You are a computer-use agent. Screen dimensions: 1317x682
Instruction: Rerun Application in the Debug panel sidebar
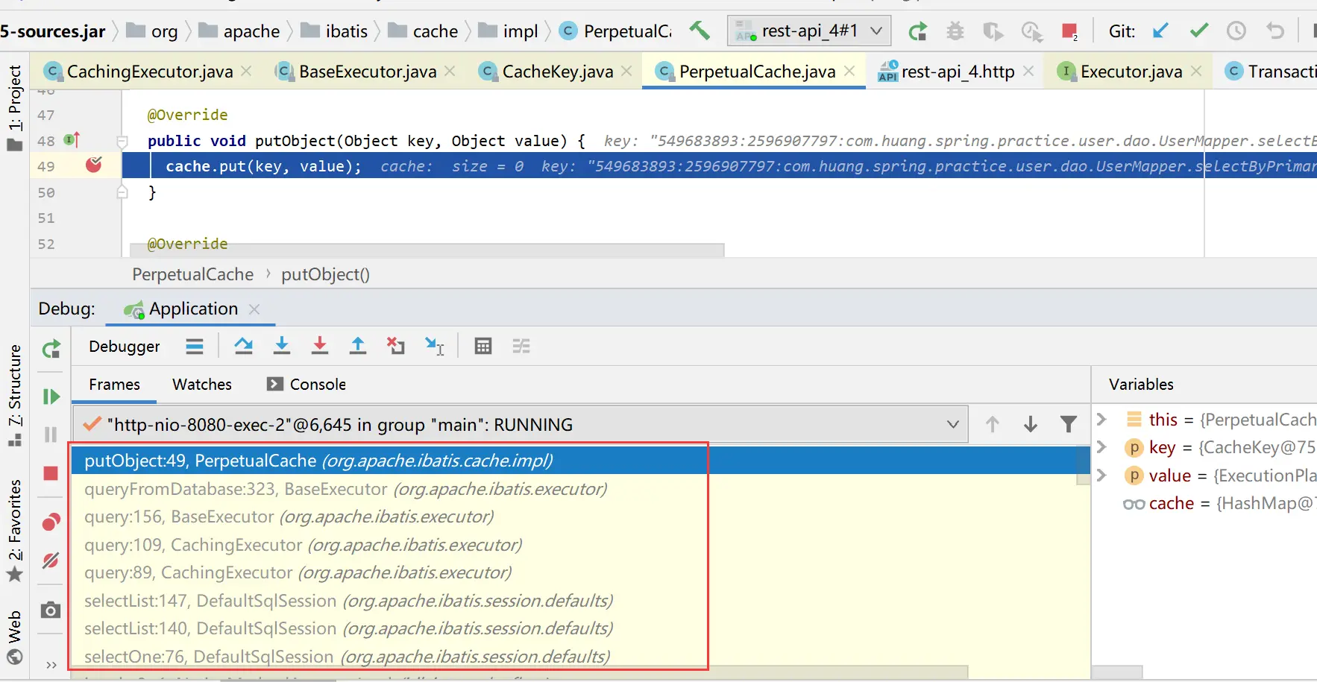(51, 349)
